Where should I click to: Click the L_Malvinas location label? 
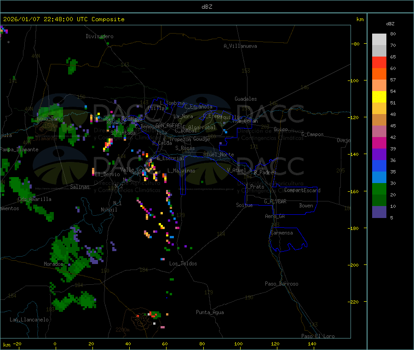pyautogui.click(x=181, y=171)
